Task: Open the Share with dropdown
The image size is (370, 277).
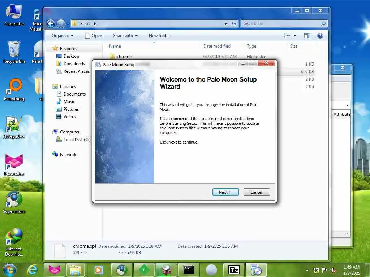Action: point(125,36)
